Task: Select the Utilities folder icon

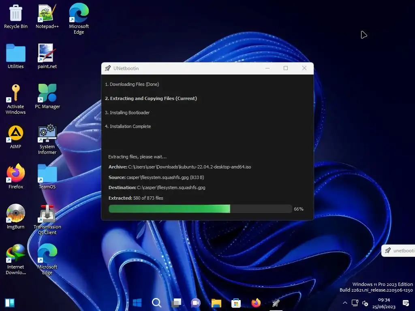Action: [x=16, y=56]
